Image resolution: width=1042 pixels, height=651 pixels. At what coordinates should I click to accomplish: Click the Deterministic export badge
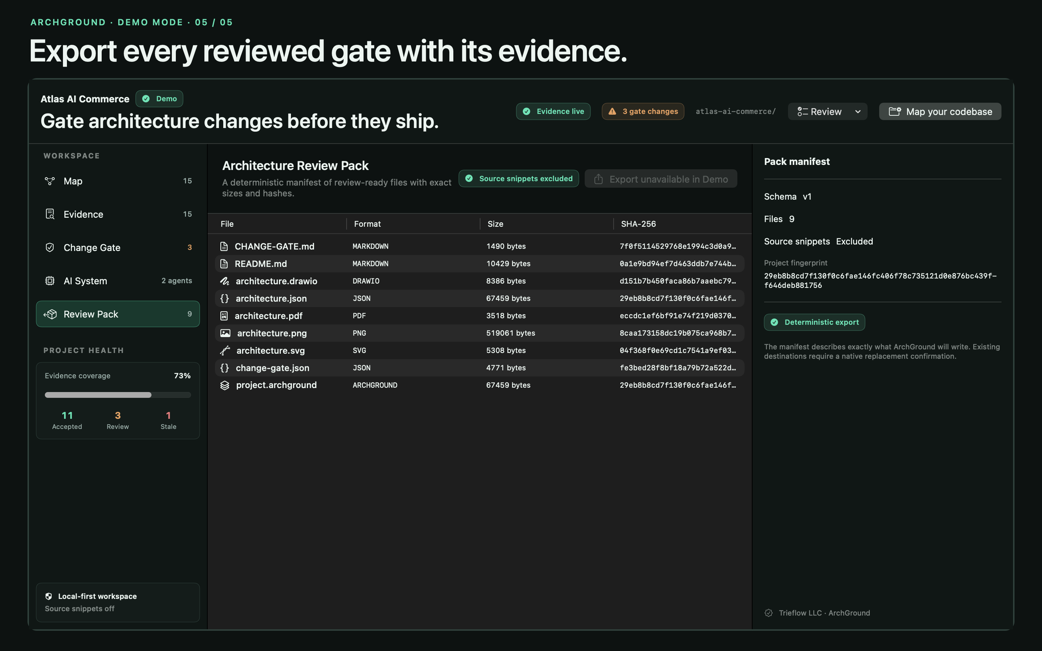pos(814,322)
